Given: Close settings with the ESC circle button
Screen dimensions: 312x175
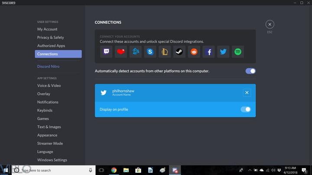Looking at the screenshot, I should click(270, 24).
